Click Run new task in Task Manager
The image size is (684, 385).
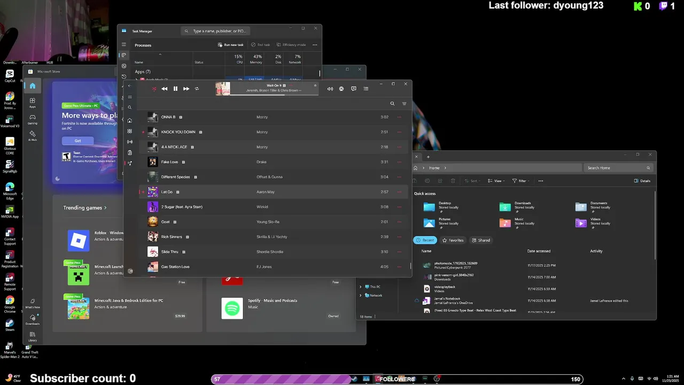230,45
